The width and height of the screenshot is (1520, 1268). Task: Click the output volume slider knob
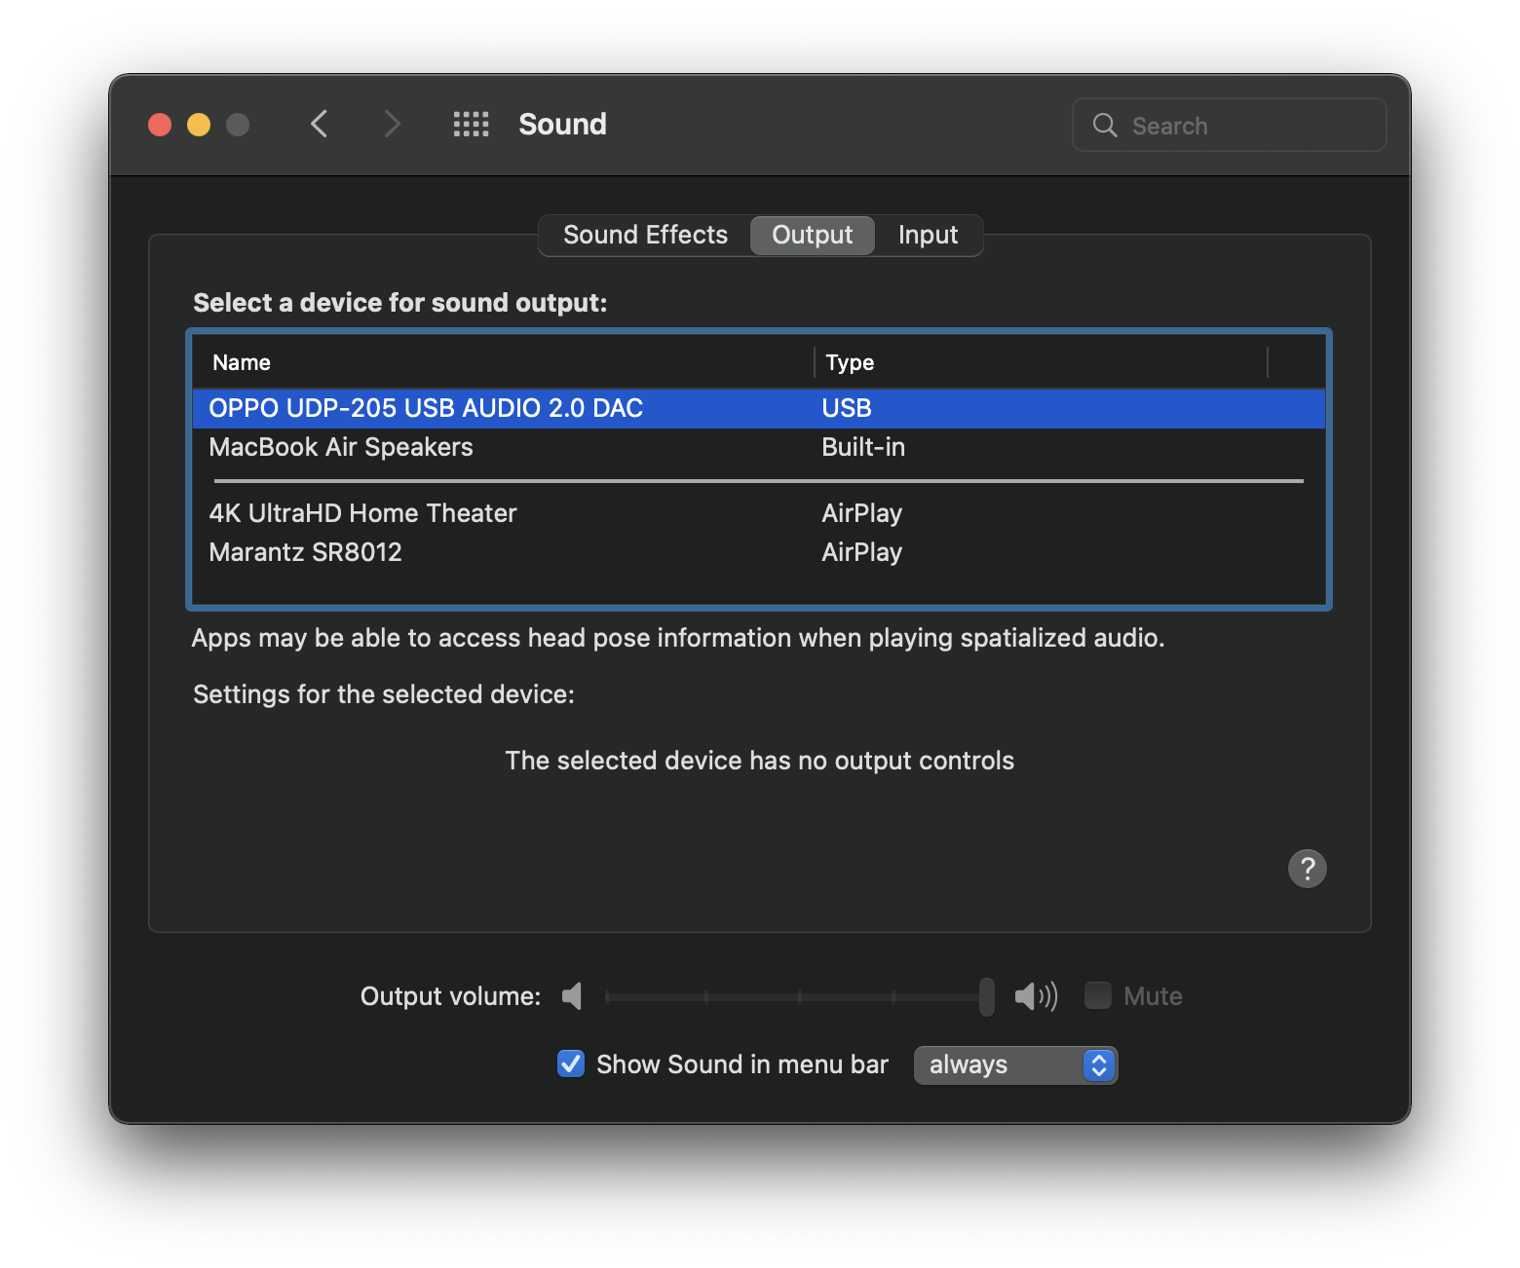click(986, 996)
